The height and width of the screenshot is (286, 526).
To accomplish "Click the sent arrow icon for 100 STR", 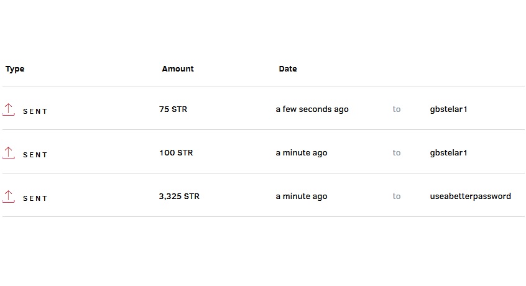I will click(x=9, y=153).
